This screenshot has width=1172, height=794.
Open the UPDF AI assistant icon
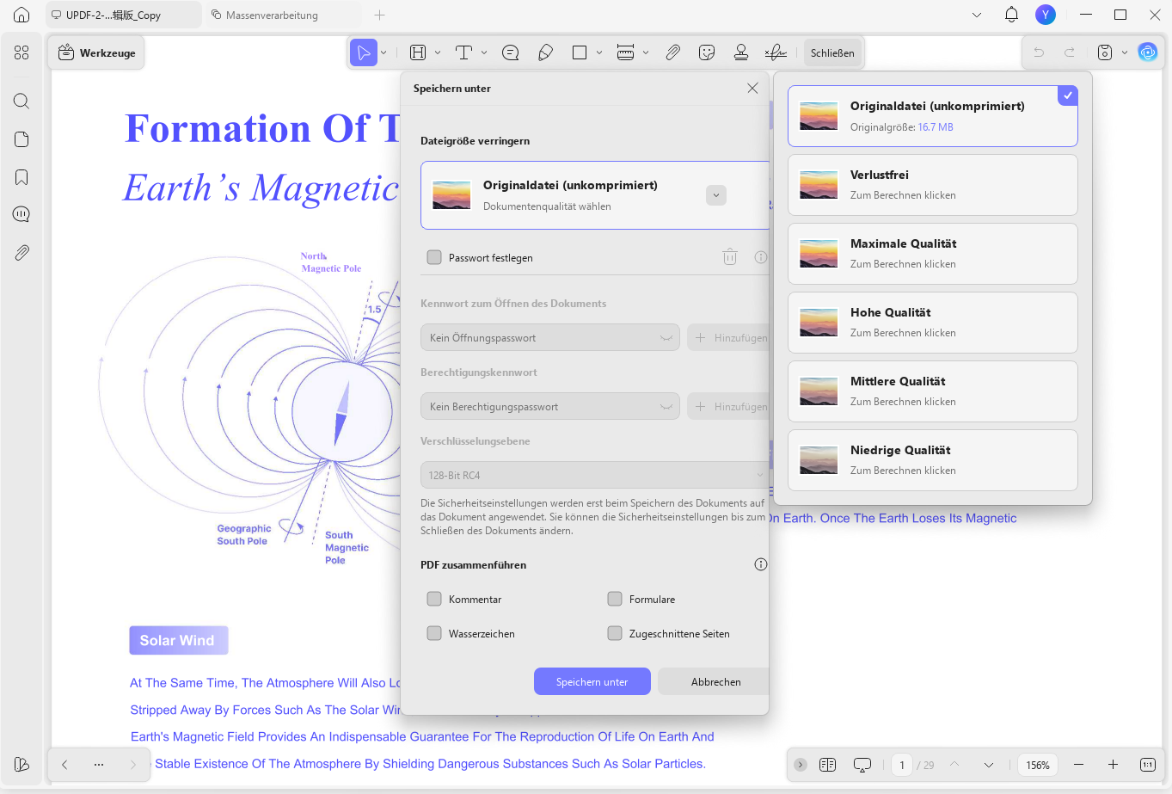1148,52
